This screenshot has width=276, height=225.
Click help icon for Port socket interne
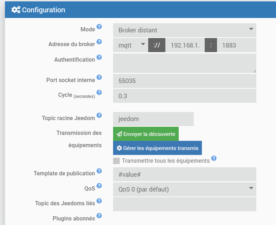tap(99, 77)
